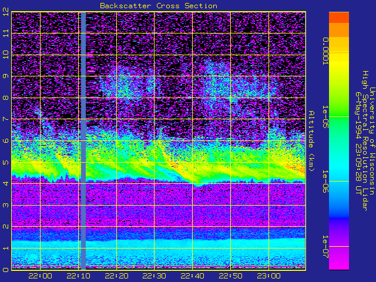
Task: Click the 1e-07 color scale label
Action: pyautogui.click(x=325, y=246)
